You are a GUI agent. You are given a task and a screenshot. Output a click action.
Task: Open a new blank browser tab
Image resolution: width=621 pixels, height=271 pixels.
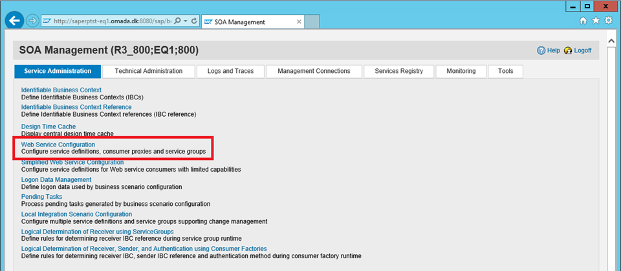(x=312, y=22)
